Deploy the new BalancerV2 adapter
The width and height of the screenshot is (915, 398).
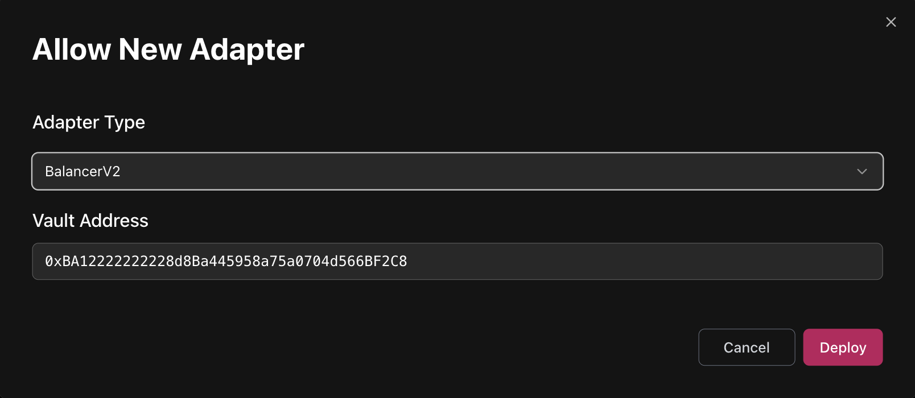842,347
